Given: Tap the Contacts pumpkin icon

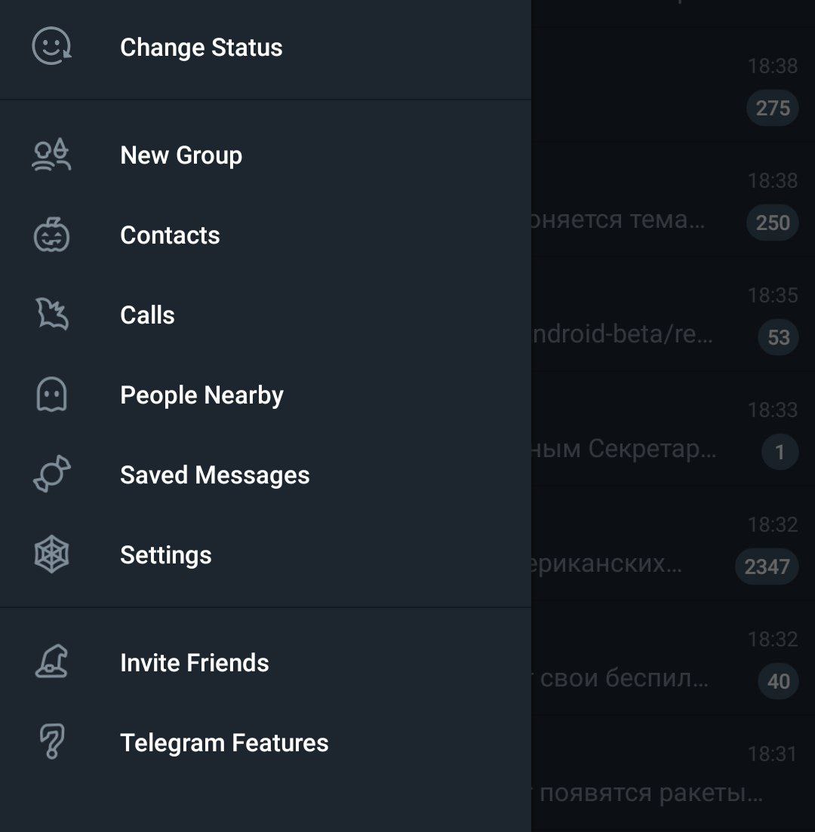Looking at the screenshot, I should 51,235.
